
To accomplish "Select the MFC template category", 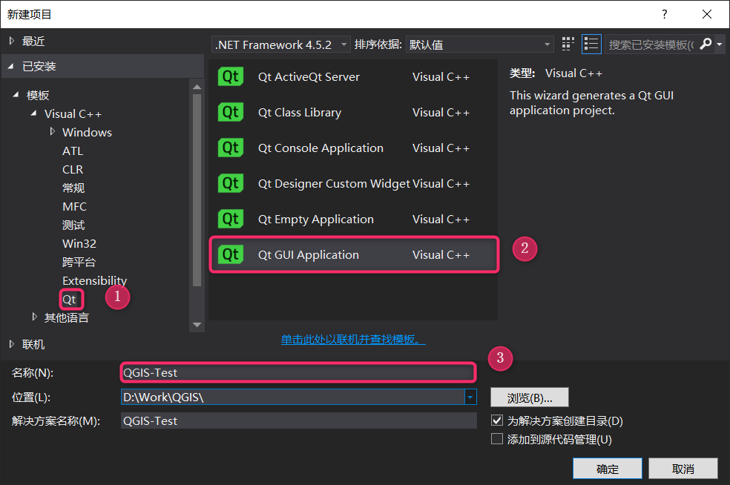I will 74,206.
